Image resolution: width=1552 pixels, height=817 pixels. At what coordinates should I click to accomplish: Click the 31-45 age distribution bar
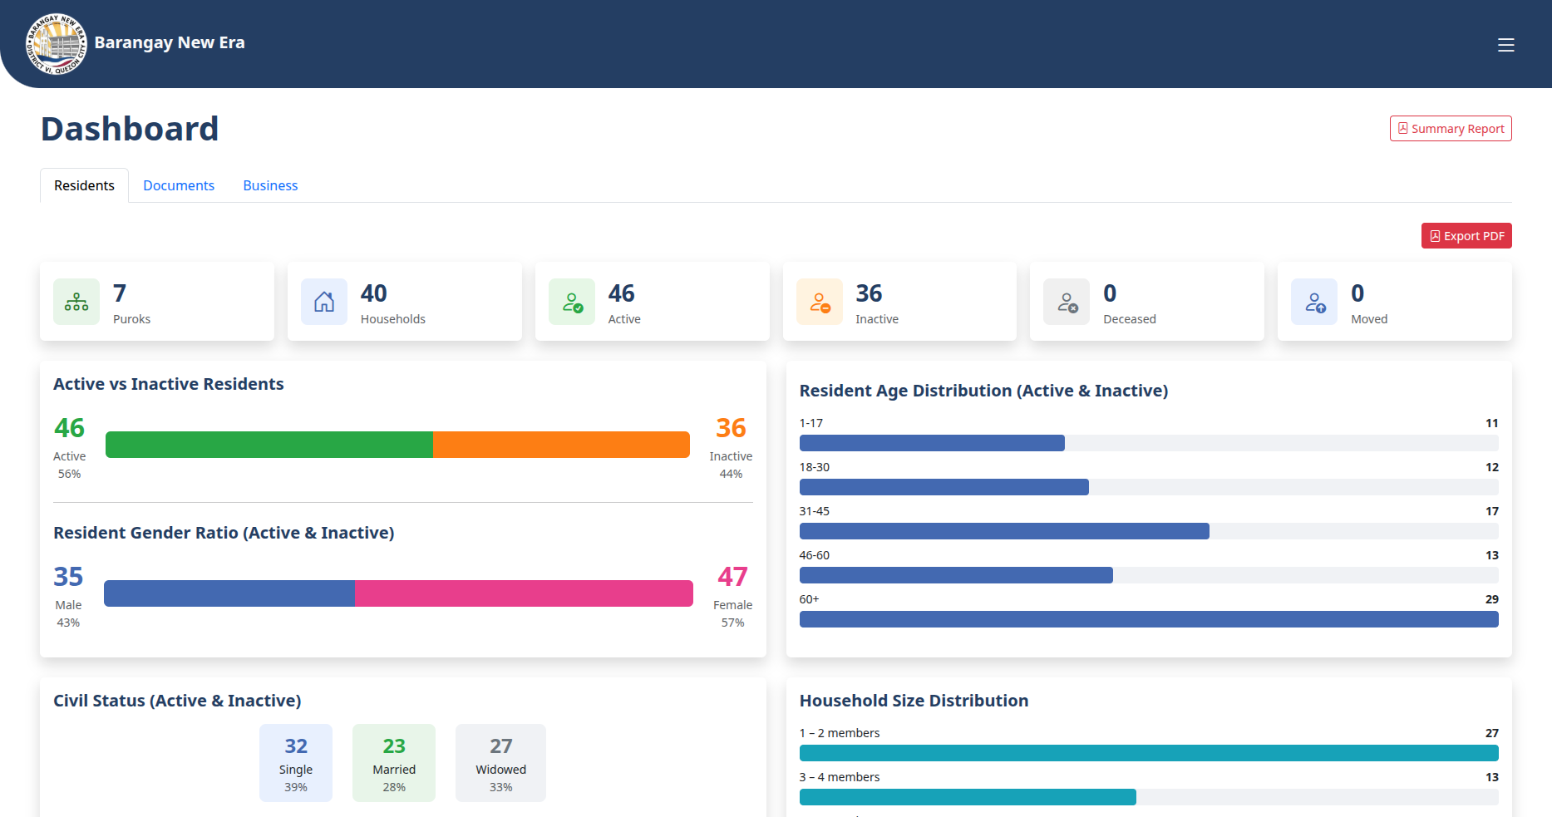tap(1004, 531)
